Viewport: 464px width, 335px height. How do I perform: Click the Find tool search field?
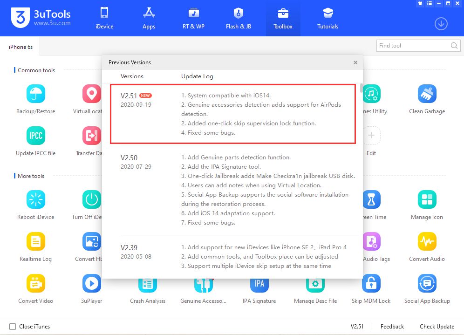(418, 46)
